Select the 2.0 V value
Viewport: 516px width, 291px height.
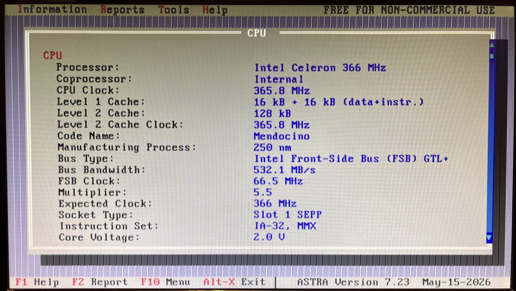(x=269, y=237)
